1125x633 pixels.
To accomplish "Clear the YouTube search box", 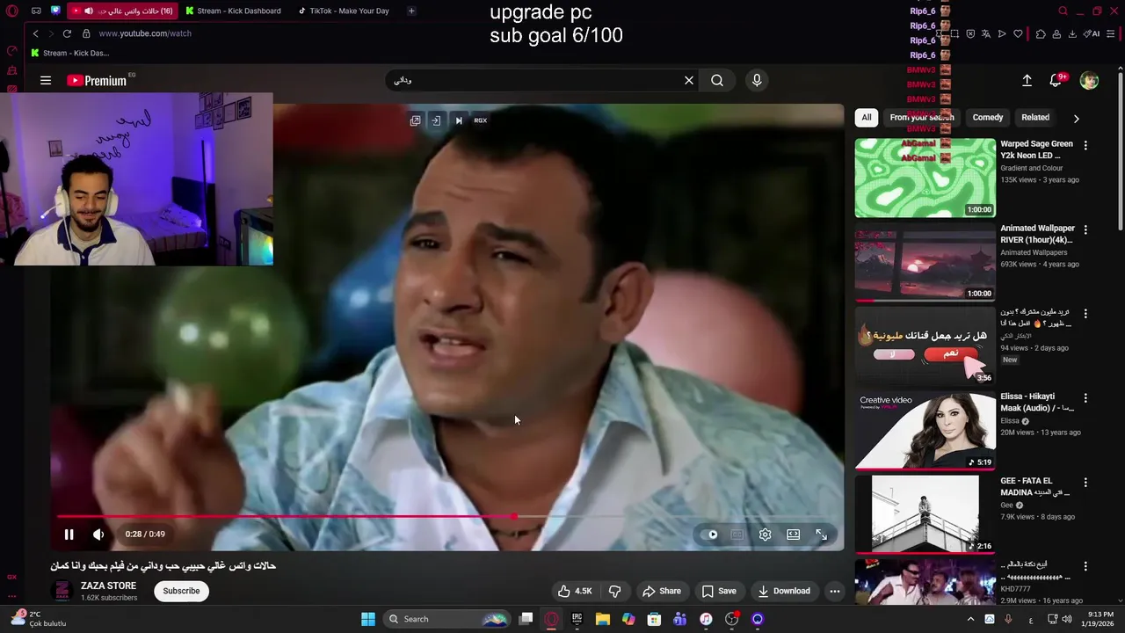I will [689, 80].
